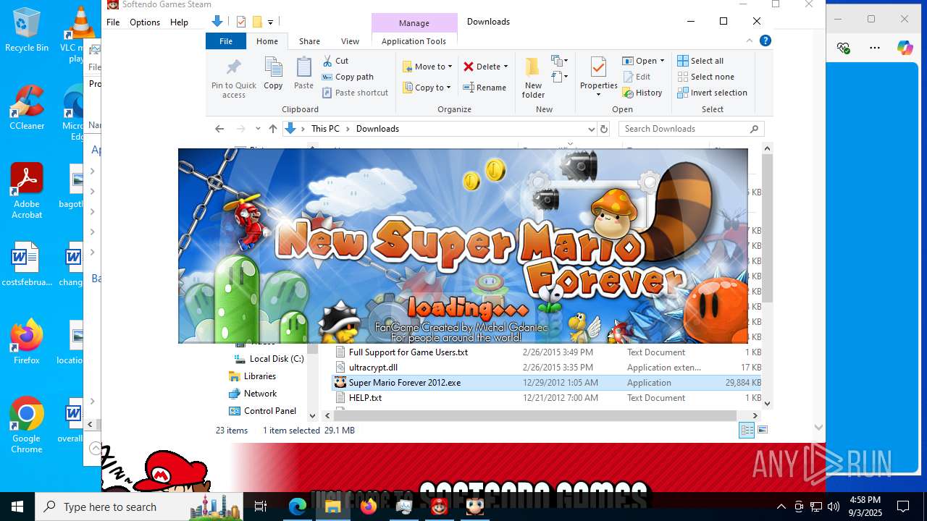The width and height of the screenshot is (927, 521).
Task: Select the Super Mario Forever 2012.exe file
Action: click(x=547, y=383)
